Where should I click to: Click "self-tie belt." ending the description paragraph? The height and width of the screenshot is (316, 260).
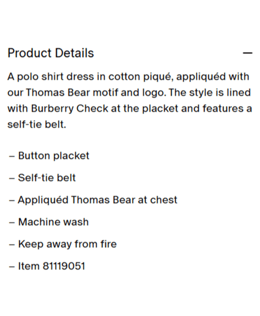coord(37,125)
